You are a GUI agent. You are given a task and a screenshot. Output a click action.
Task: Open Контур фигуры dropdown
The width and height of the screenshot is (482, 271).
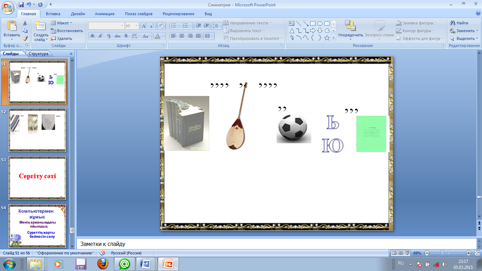(415, 31)
